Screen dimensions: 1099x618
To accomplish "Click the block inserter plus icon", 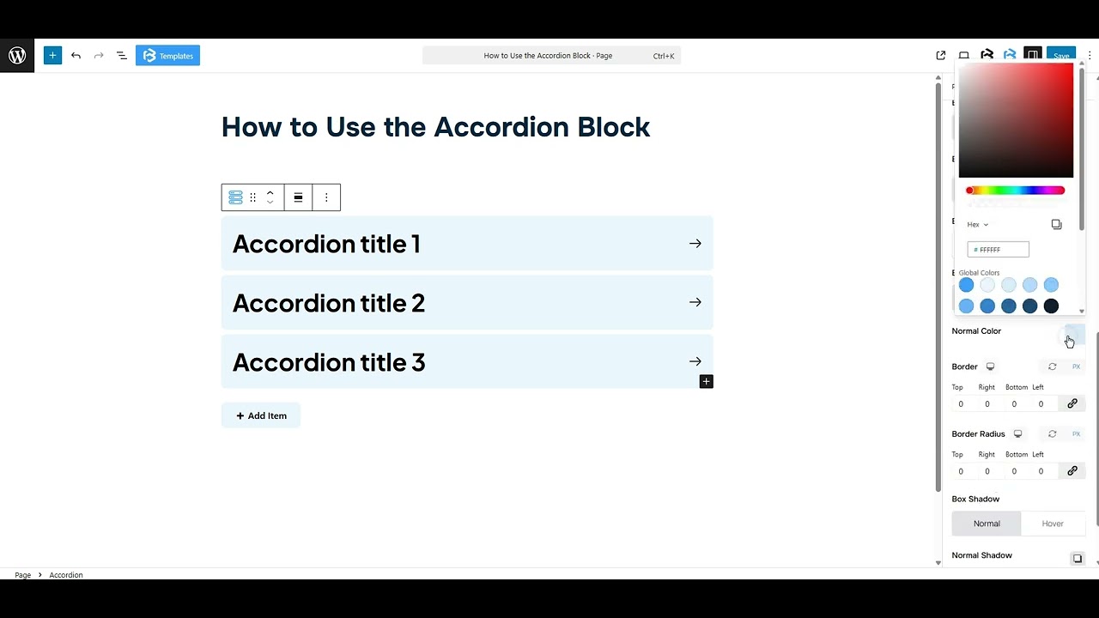I will coord(52,55).
